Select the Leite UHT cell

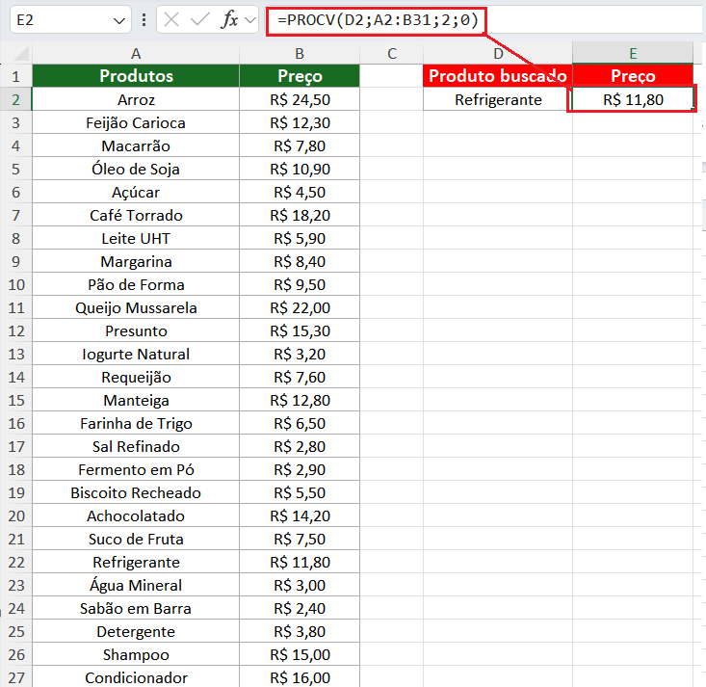pyautogui.click(x=136, y=238)
